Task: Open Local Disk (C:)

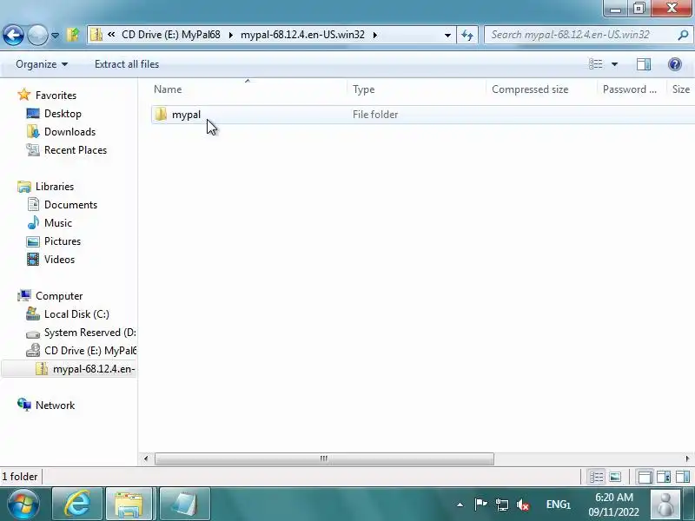Action: coord(76,314)
